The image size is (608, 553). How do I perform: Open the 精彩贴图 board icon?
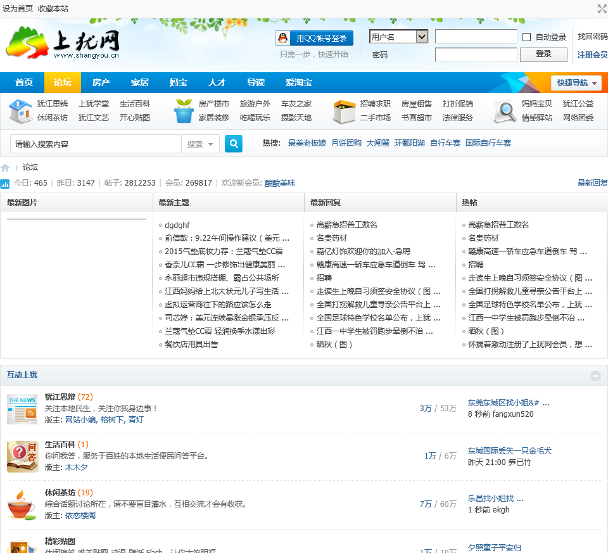click(23, 546)
